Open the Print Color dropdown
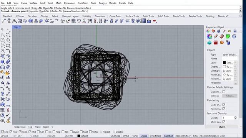 pyautogui.click(x=236, y=75)
